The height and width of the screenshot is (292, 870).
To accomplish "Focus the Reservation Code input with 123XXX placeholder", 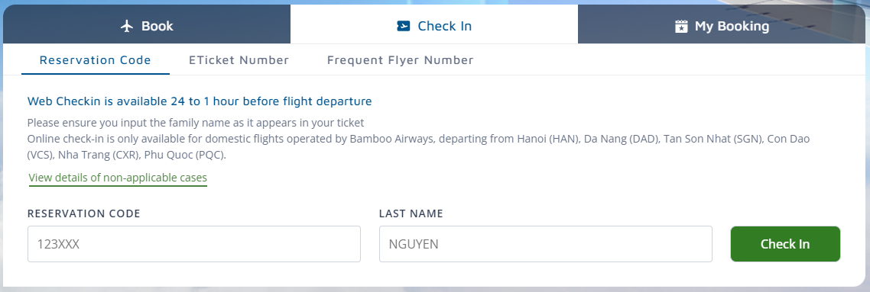I will pos(194,244).
